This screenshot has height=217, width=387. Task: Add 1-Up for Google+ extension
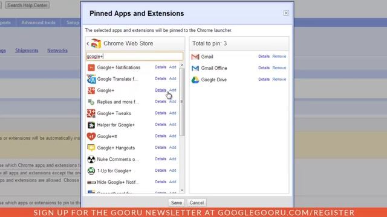172,171
